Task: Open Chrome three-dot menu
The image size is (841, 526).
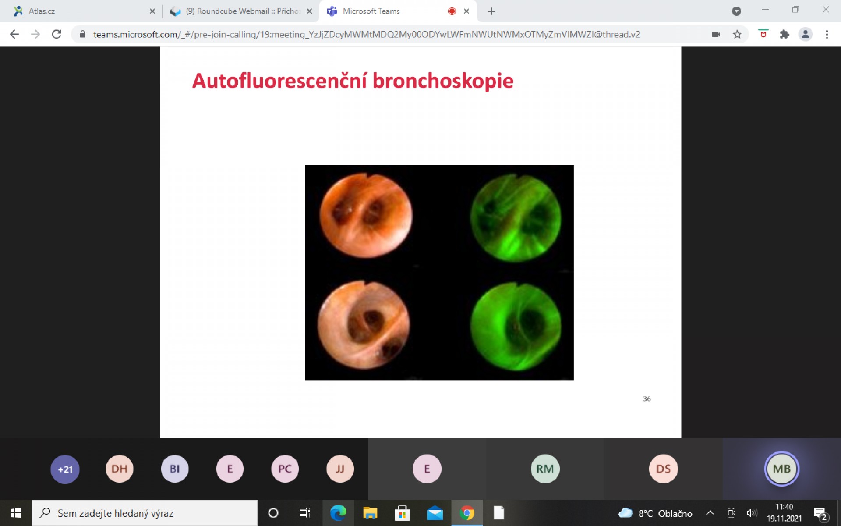Action: [x=827, y=34]
